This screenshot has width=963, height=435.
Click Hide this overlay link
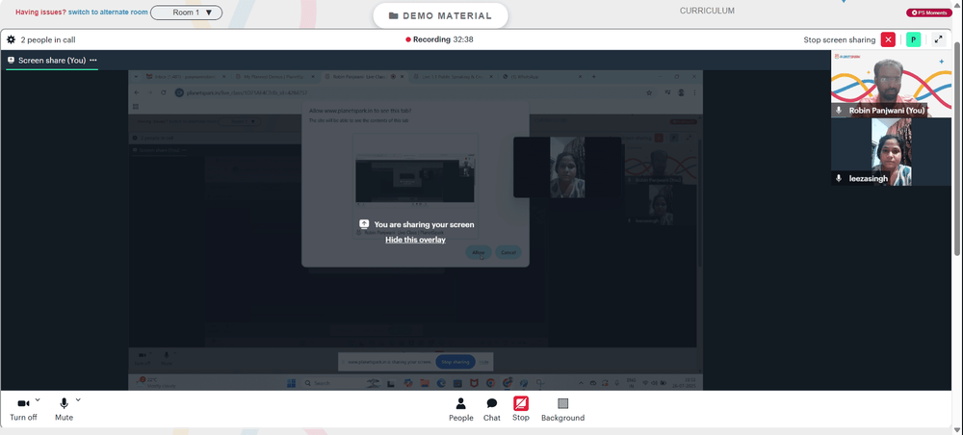coord(415,240)
